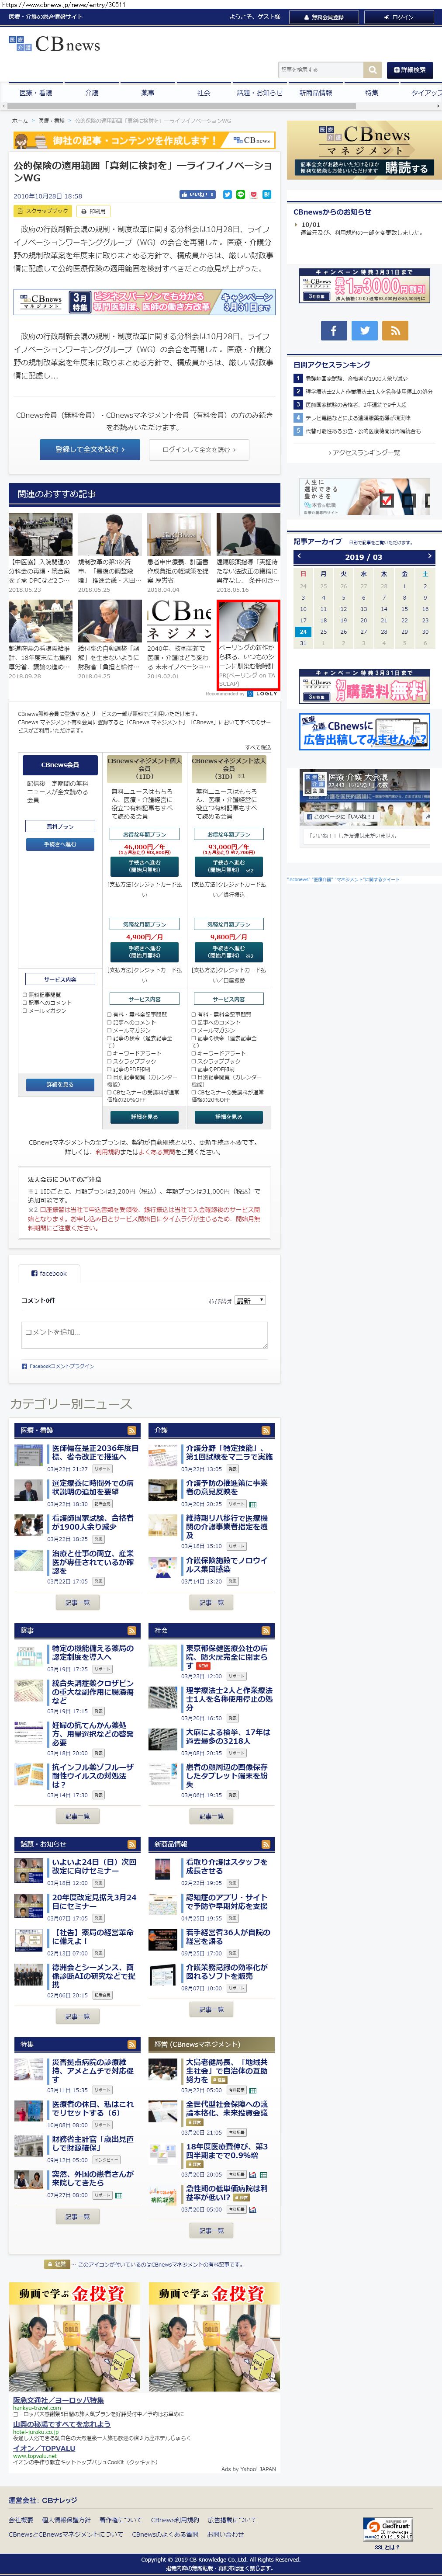Click the GeoTrust security seal
Image resolution: width=442 pixels, height=2576 pixels.
click(387, 2529)
